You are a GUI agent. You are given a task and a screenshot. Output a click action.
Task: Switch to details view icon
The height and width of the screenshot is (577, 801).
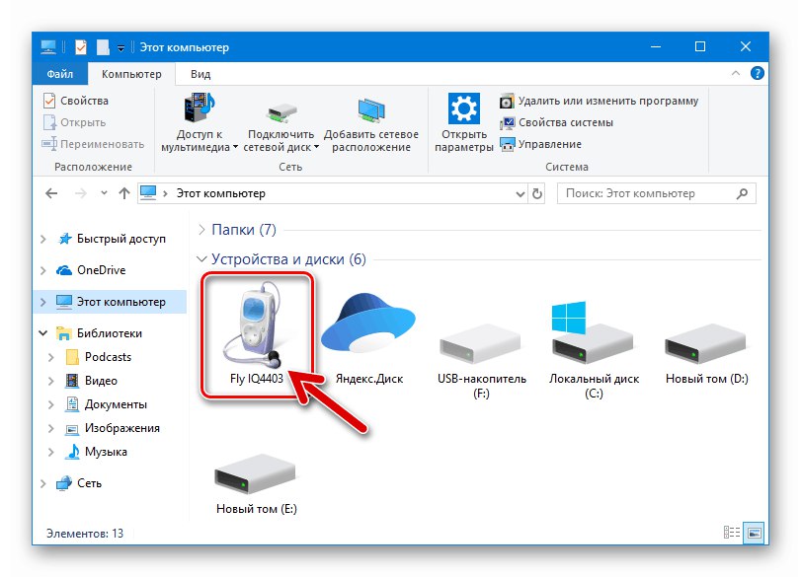click(x=732, y=533)
